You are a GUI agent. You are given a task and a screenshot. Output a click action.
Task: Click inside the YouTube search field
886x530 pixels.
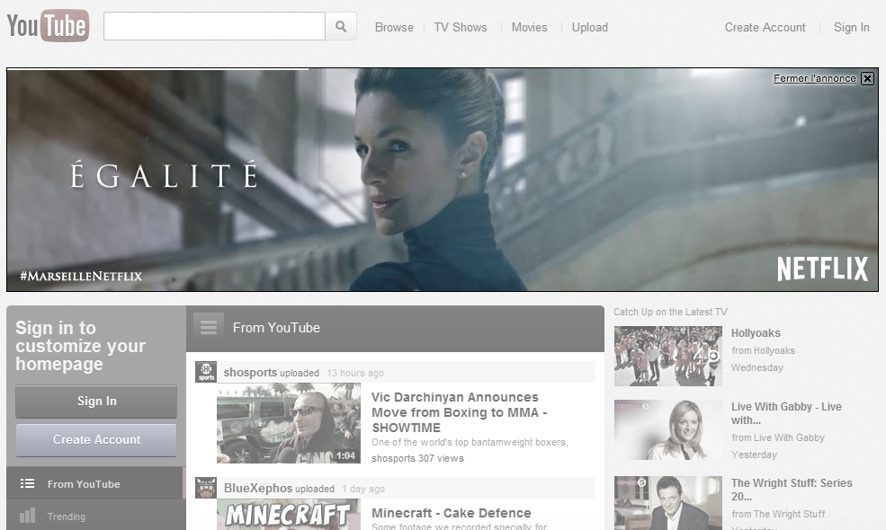pyautogui.click(x=214, y=26)
